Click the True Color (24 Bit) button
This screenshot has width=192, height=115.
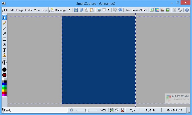pos(136,10)
